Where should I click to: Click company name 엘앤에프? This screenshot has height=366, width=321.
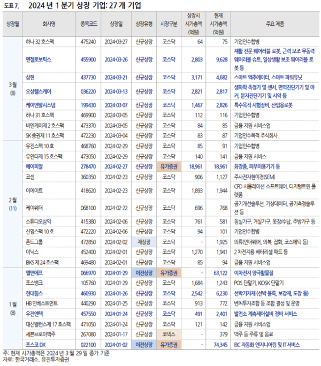coord(34,273)
